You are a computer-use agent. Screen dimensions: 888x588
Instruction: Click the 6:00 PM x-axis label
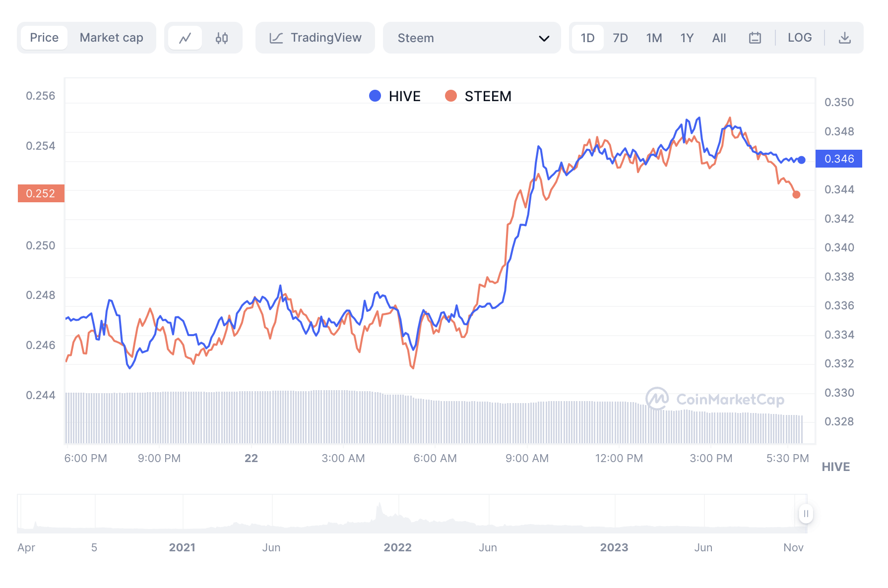coord(85,458)
